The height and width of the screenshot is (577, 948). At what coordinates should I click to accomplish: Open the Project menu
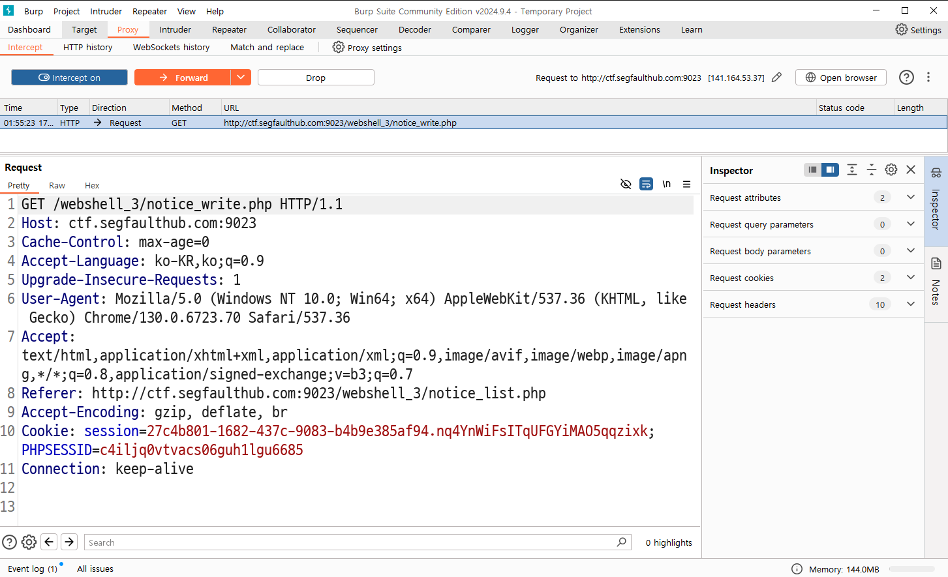(67, 11)
